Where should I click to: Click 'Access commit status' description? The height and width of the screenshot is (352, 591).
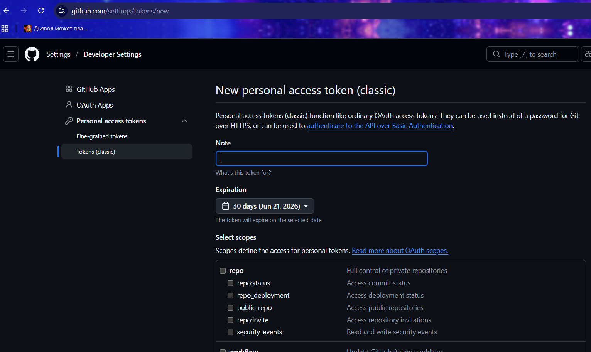point(378,283)
